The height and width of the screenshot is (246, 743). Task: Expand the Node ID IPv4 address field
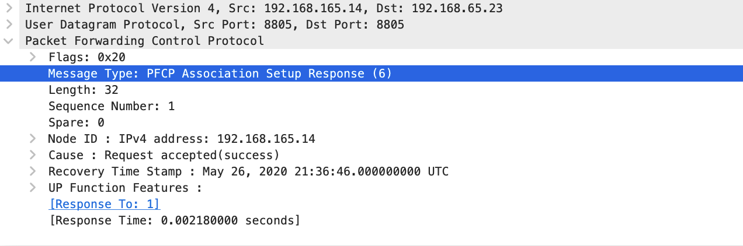(33, 139)
